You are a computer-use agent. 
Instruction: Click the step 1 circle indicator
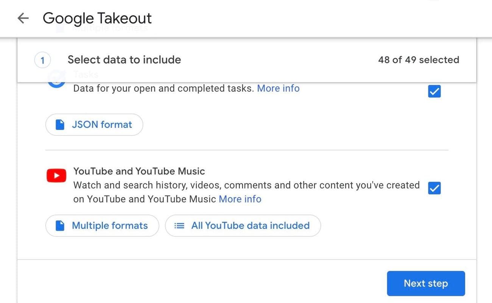pyautogui.click(x=42, y=60)
